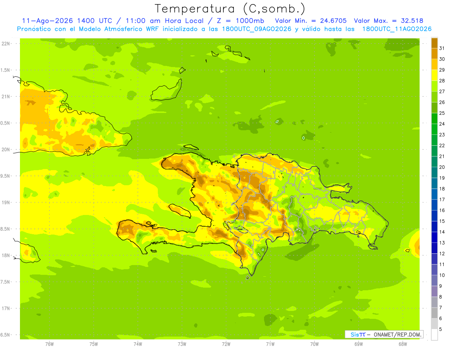Viewport: 452px width, 349px height.
Task: Click the "69W" longitude label
Action: pos(359,344)
